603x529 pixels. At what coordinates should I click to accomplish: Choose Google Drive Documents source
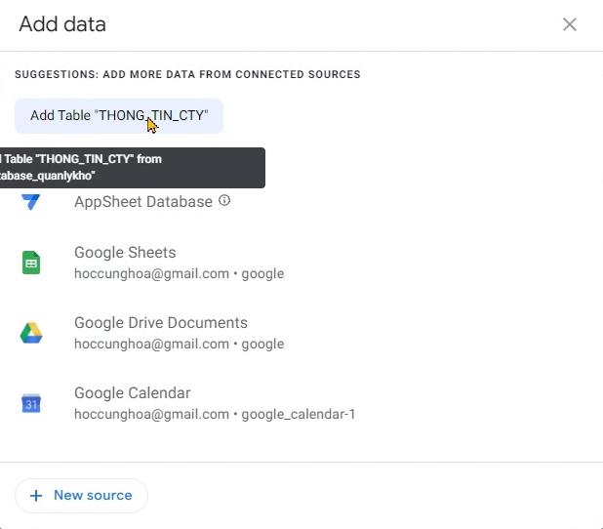point(161,323)
